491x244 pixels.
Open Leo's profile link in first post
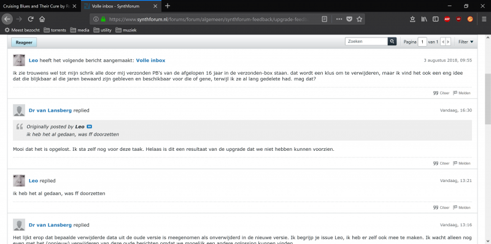coord(33,60)
